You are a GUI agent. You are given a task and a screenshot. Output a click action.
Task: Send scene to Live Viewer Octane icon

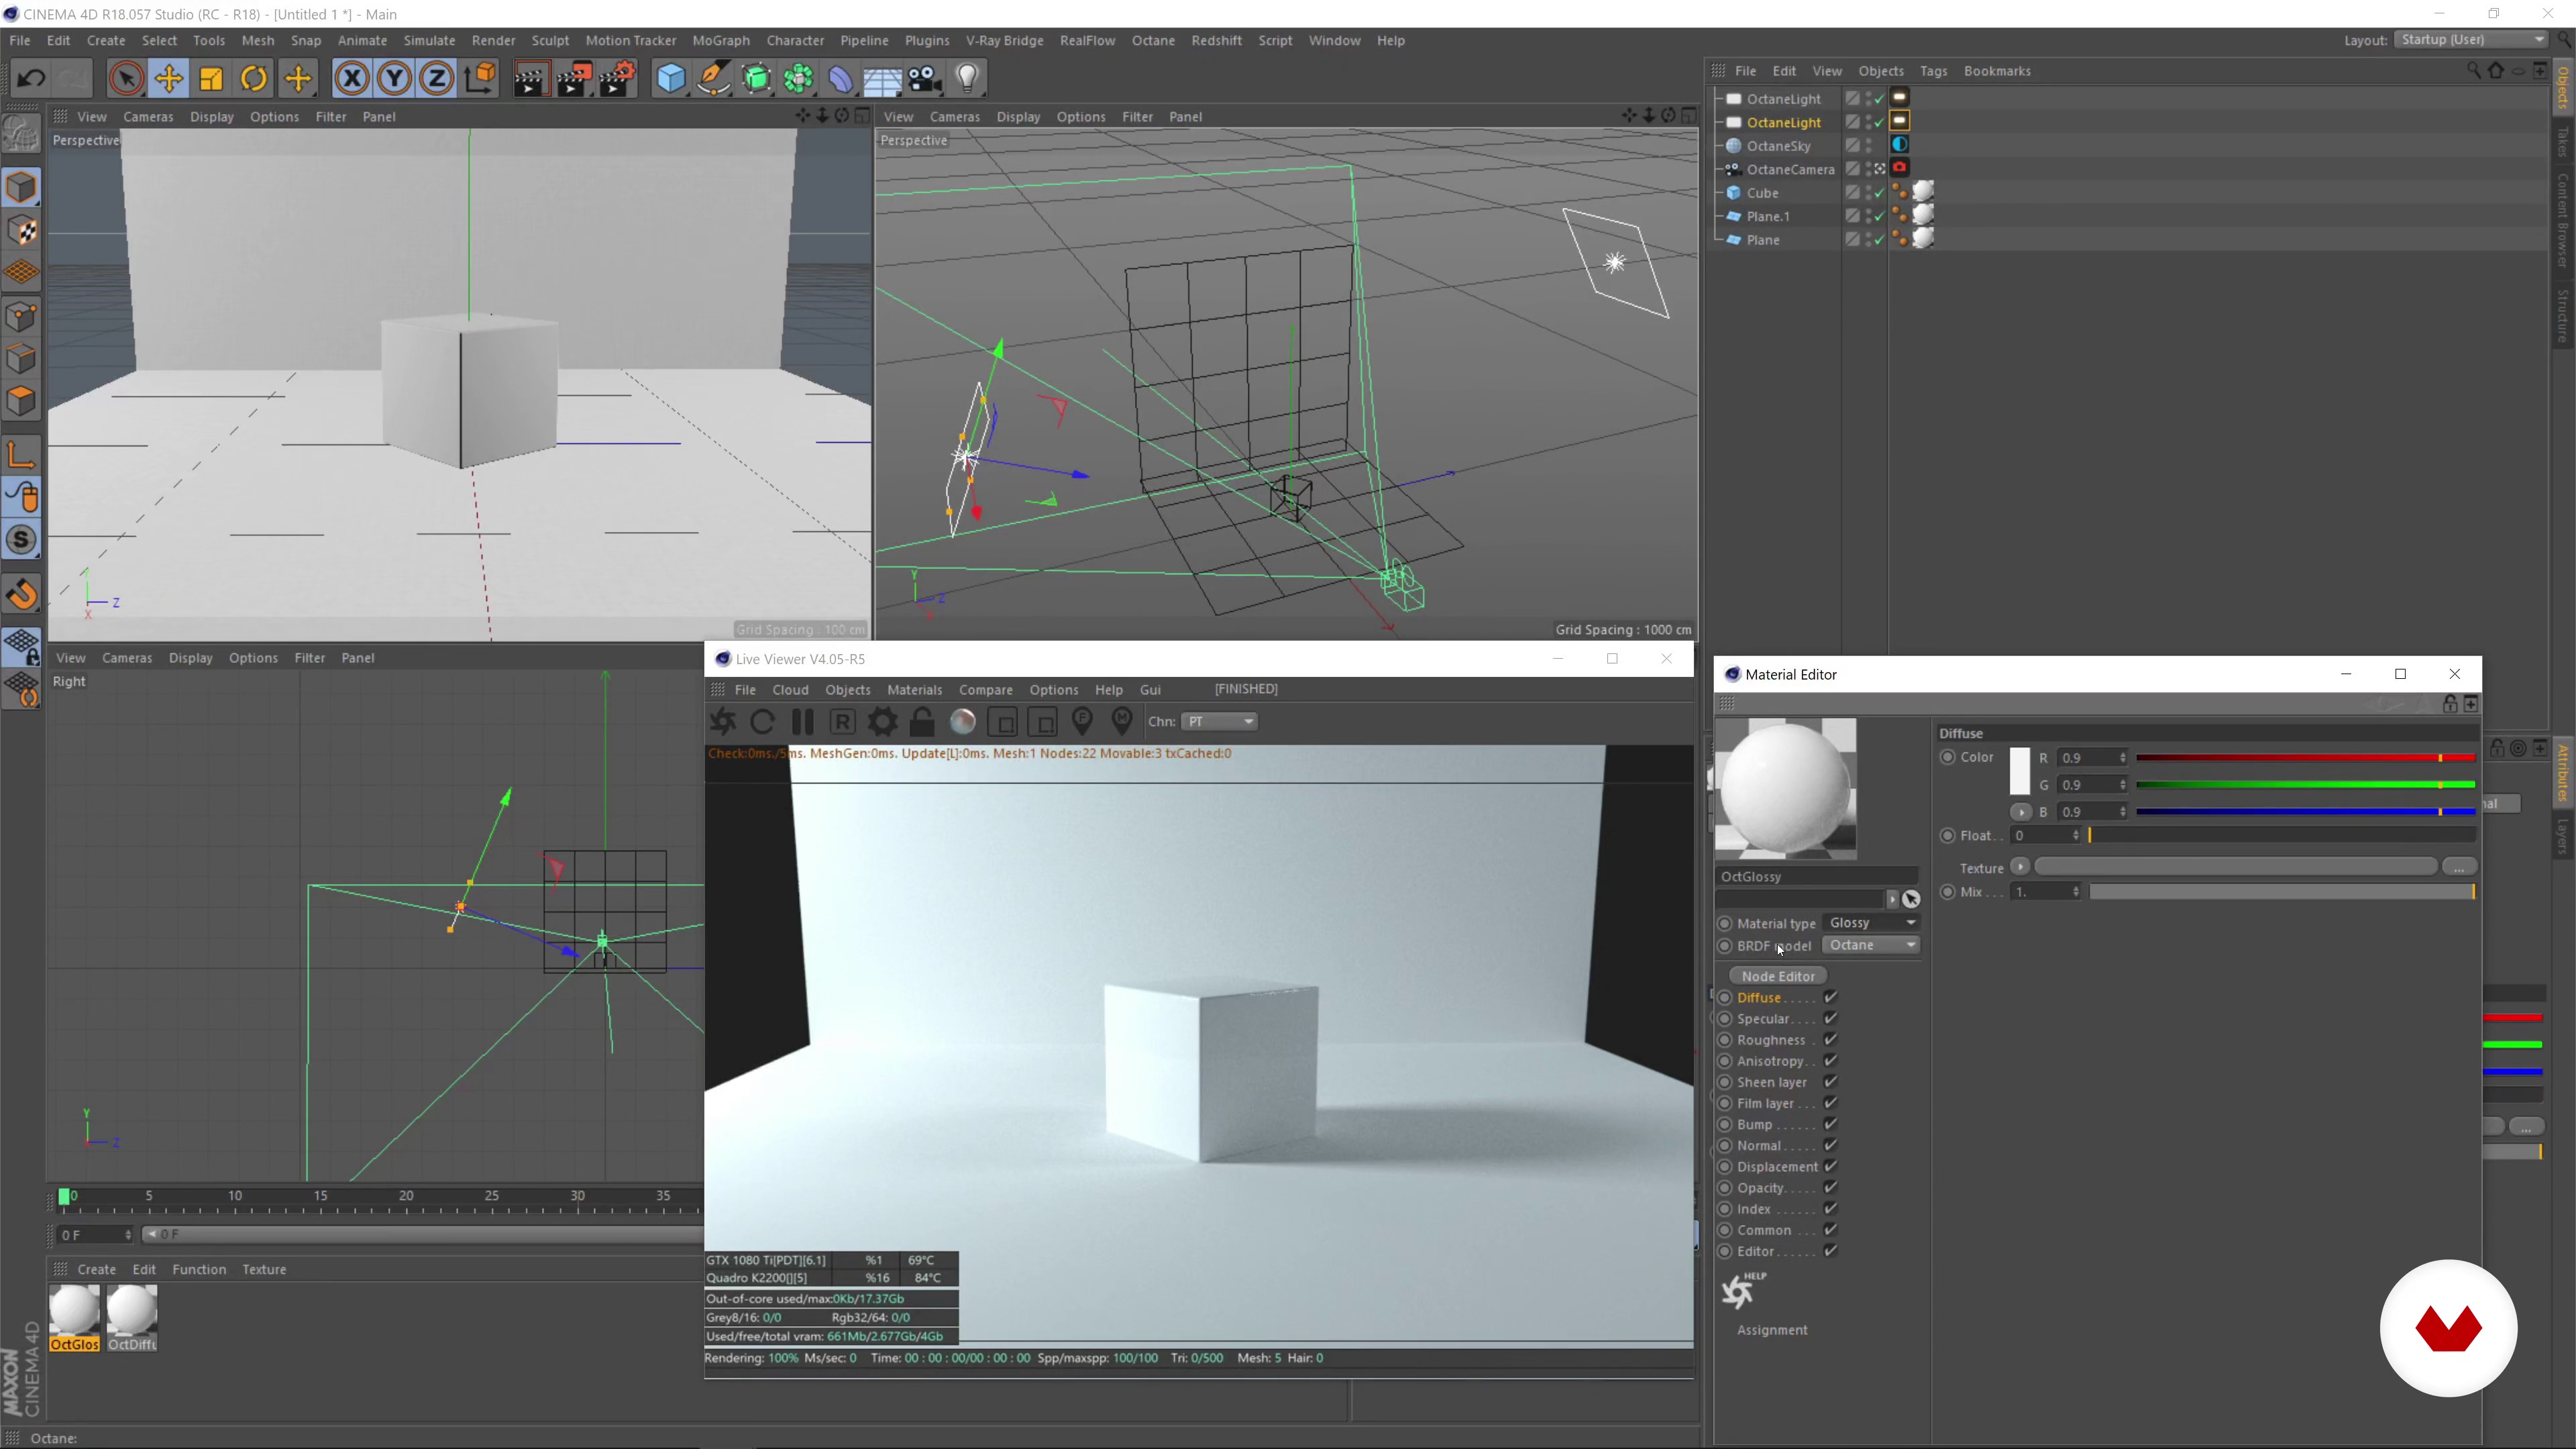tap(723, 721)
